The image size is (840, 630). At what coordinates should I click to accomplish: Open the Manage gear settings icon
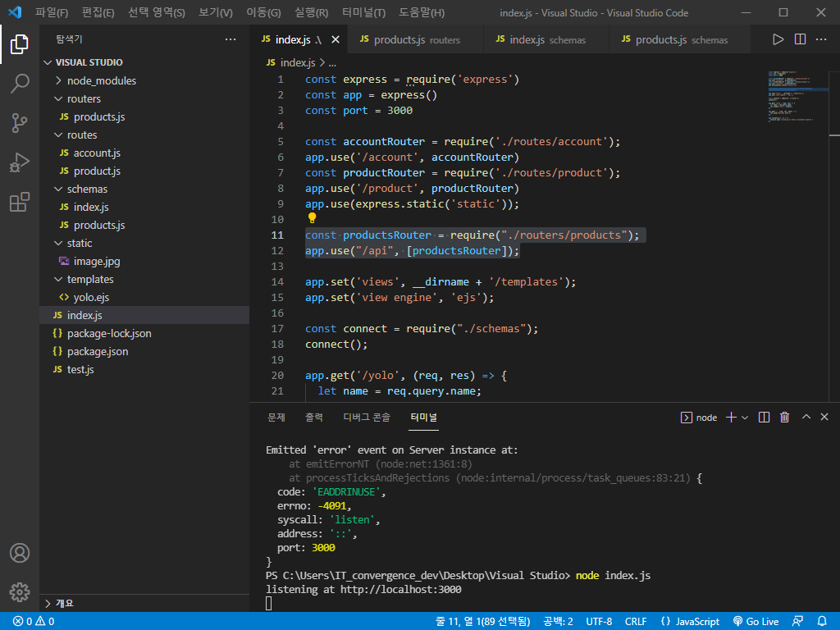20,591
